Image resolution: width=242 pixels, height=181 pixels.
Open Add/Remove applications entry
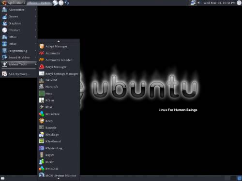pos(19,74)
